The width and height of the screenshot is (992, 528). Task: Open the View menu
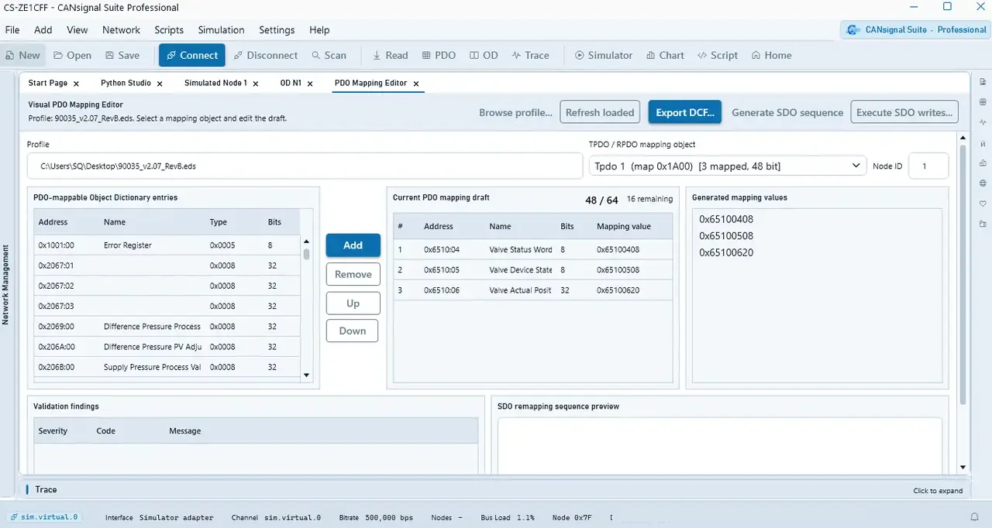[x=77, y=30]
